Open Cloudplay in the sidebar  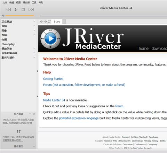click(8, 44)
